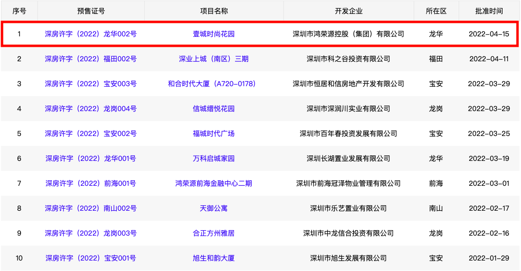This screenshot has height=271, width=521.
Task: Select developer 深圳市深润川实业有限公司
Action: click(348, 109)
